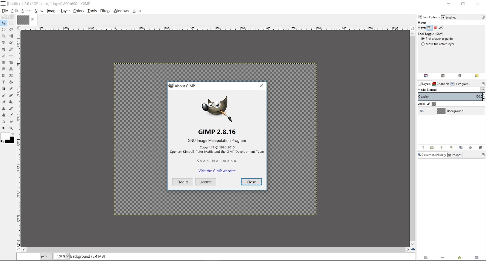Screen dimensions: 486x261
Task: Open the Colors menu
Action: pos(79,11)
